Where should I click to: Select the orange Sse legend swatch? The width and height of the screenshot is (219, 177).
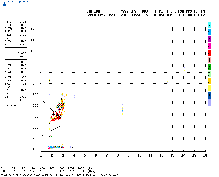click(x=209, y=81)
